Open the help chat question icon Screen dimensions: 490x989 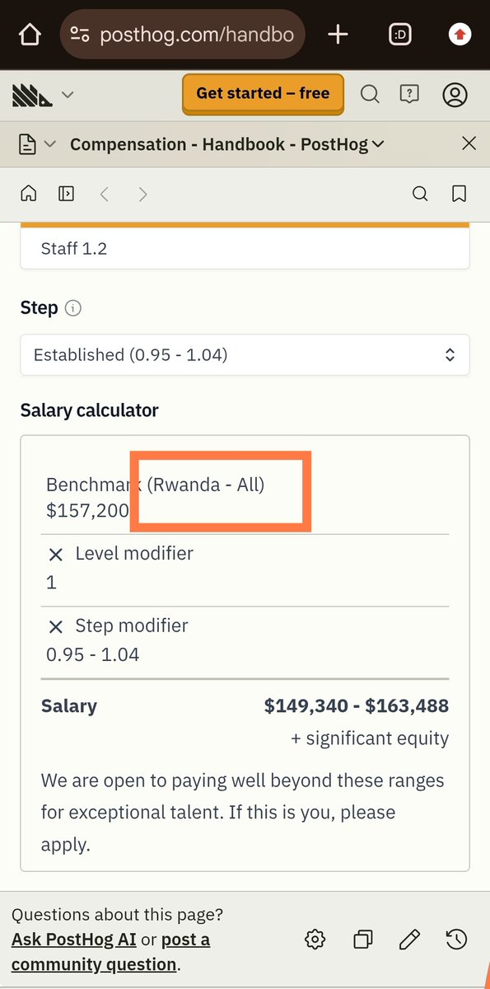point(409,94)
